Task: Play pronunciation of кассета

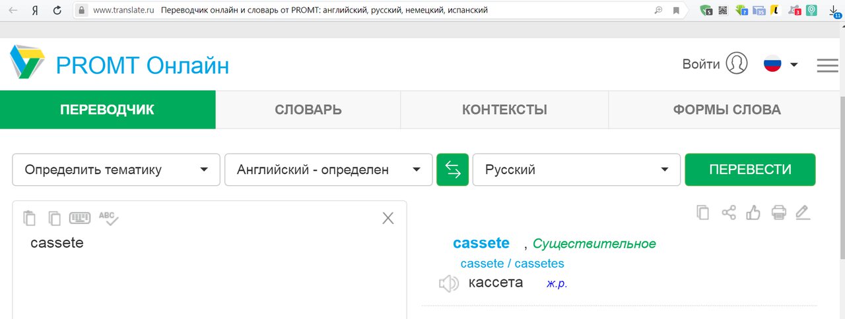Action: point(449,283)
